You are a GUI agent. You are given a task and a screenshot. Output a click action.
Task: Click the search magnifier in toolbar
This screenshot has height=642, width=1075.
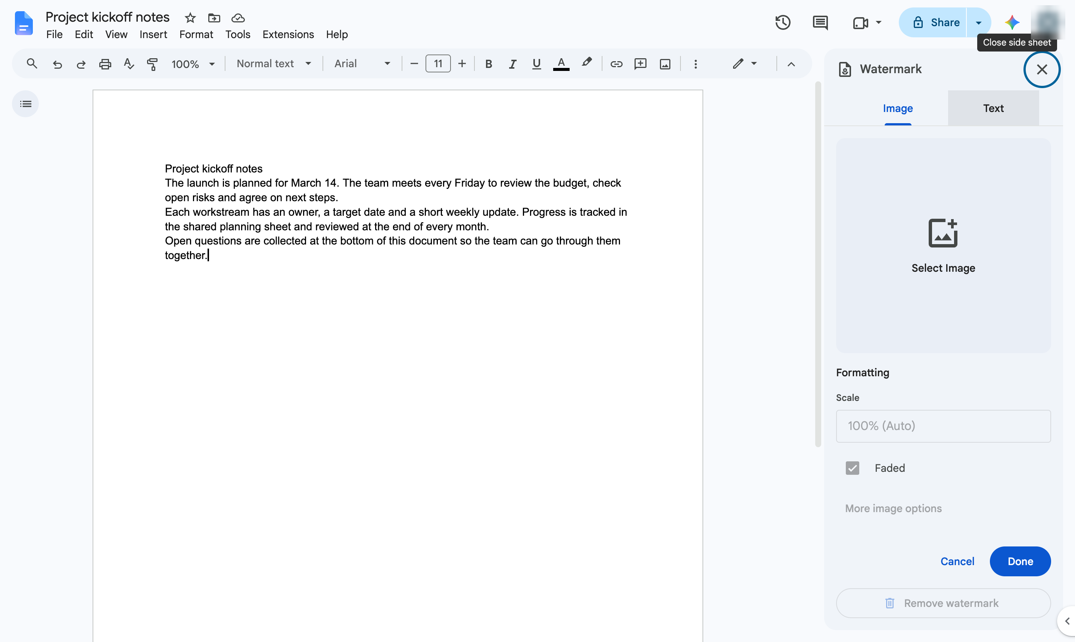click(32, 63)
